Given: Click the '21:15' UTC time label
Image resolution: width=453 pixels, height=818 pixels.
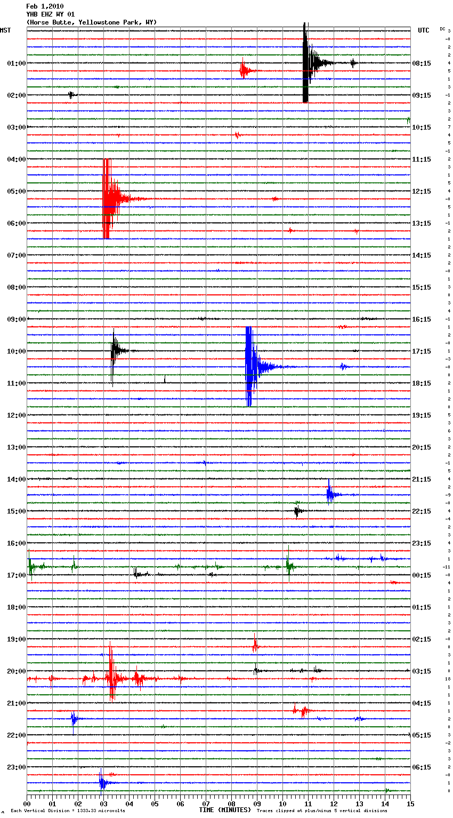Looking at the screenshot, I should click(422, 479).
